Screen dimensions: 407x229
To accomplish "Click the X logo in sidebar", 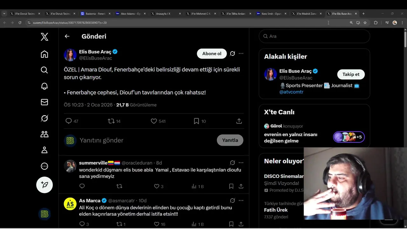I will tap(45, 37).
